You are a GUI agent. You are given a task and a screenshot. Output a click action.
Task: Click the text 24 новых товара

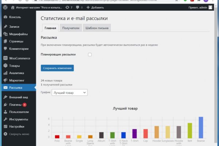(x=51, y=80)
